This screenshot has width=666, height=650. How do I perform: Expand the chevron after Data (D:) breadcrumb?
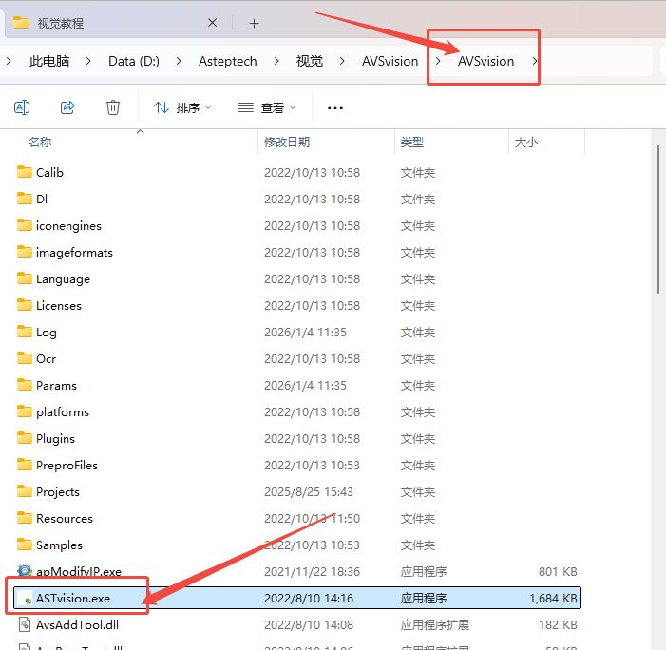tap(181, 61)
